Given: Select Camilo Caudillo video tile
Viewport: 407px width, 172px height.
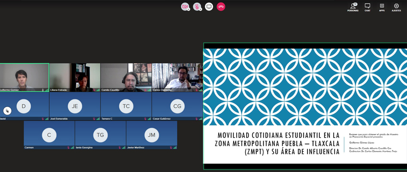Looking at the screenshot, I should [x=126, y=77].
